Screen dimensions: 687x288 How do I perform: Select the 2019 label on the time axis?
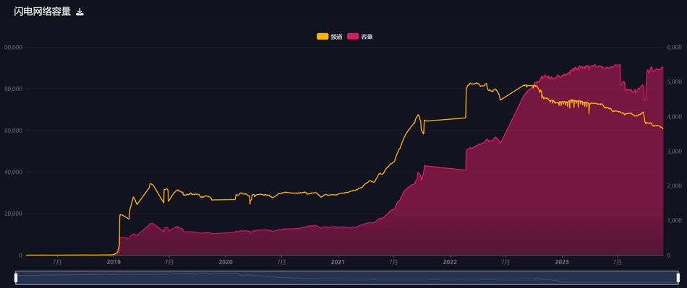(x=114, y=262)
